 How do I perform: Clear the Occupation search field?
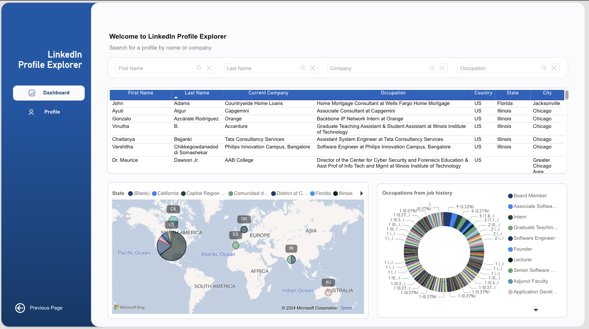(554, 68)
